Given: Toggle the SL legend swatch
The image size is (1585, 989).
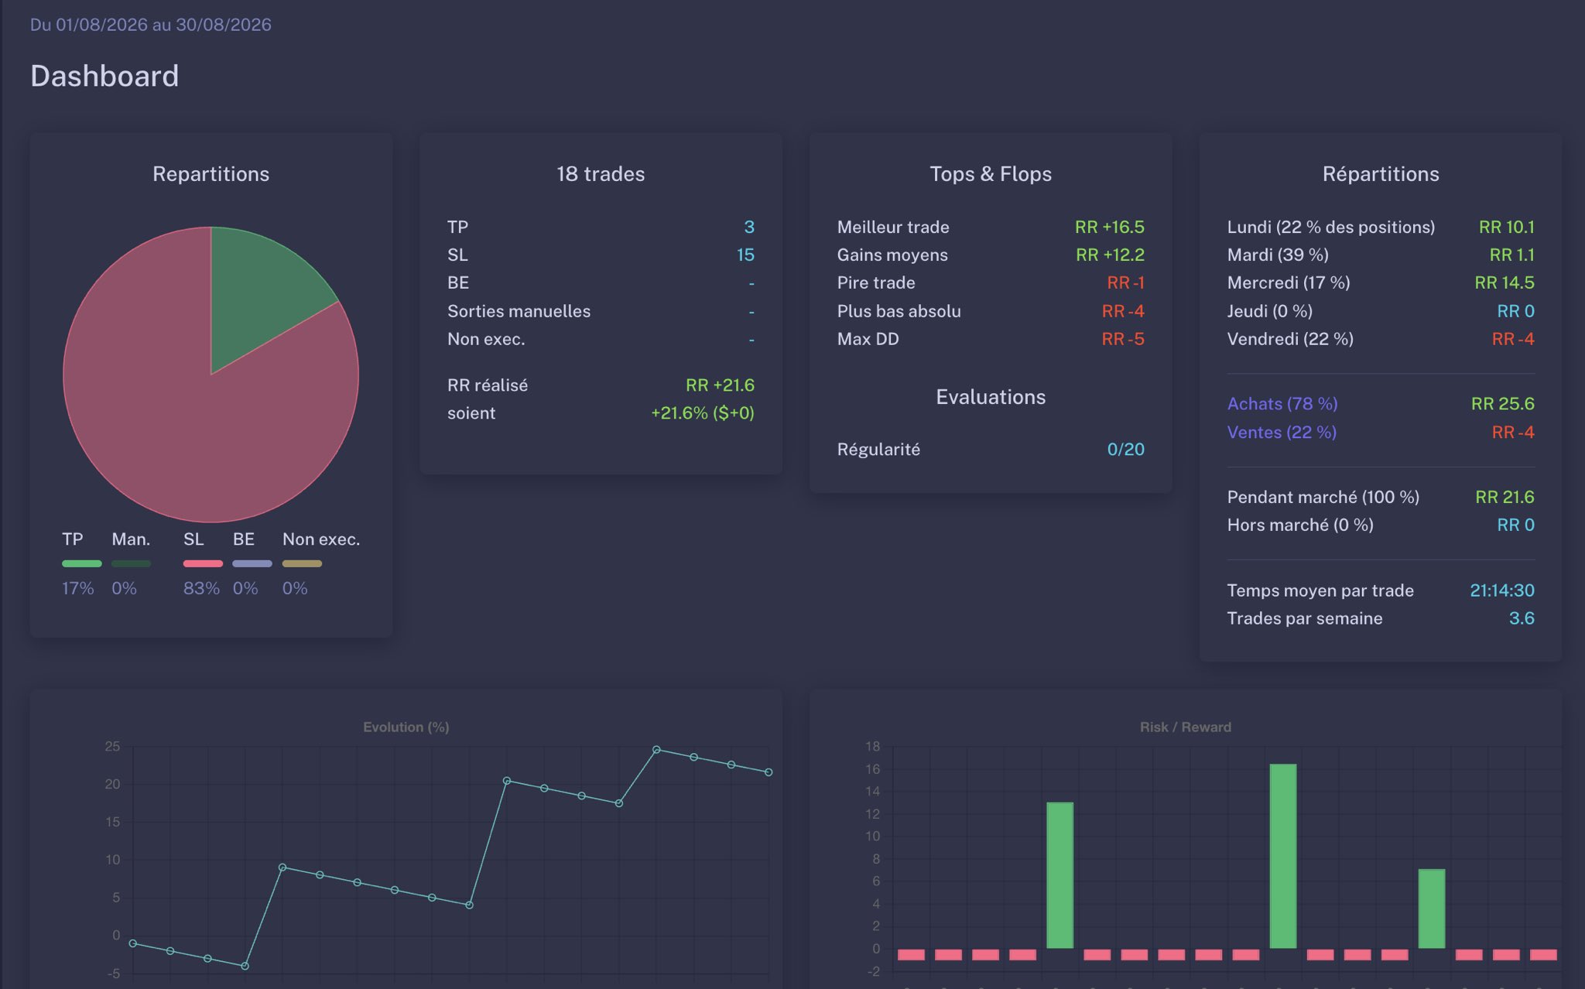Looking at the screenshot, I should pos(203,563).
